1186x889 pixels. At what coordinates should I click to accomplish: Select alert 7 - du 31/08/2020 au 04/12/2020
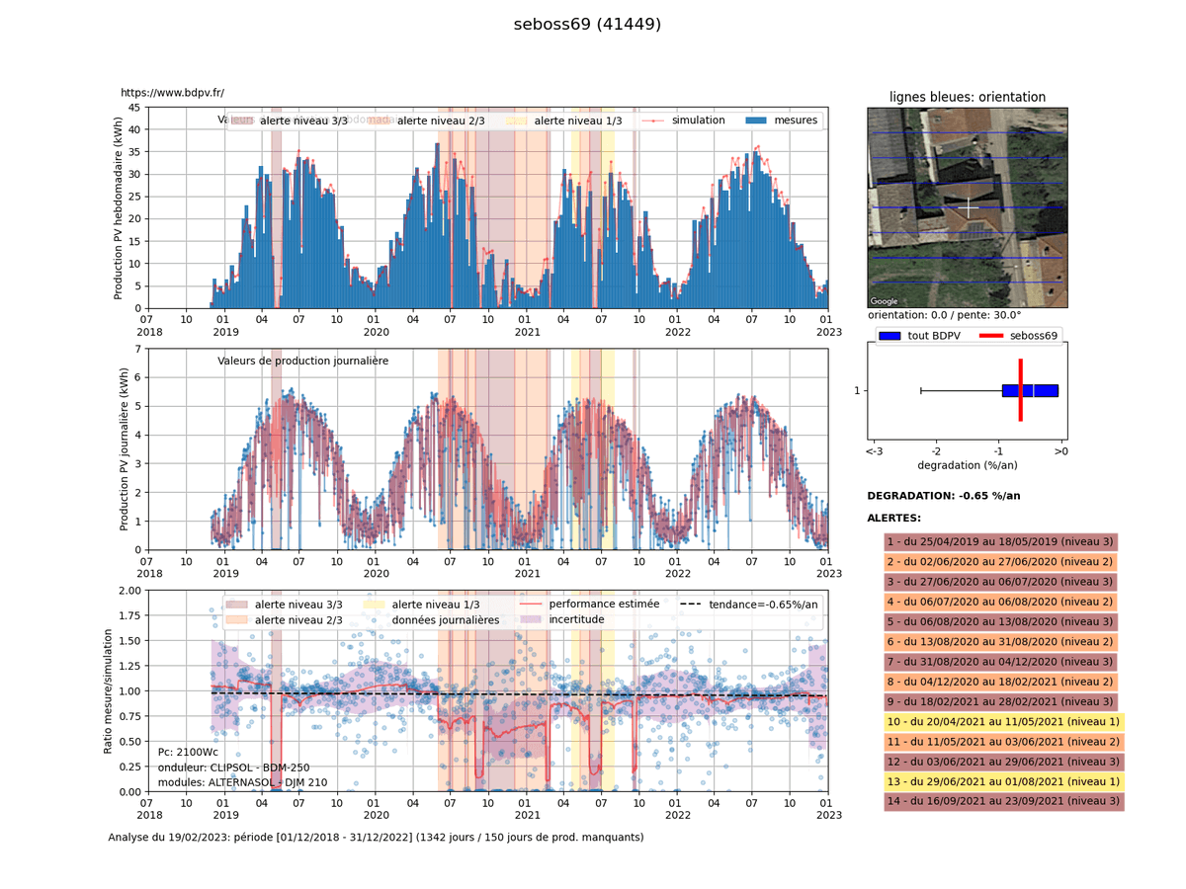click(x=1000, y=661)
